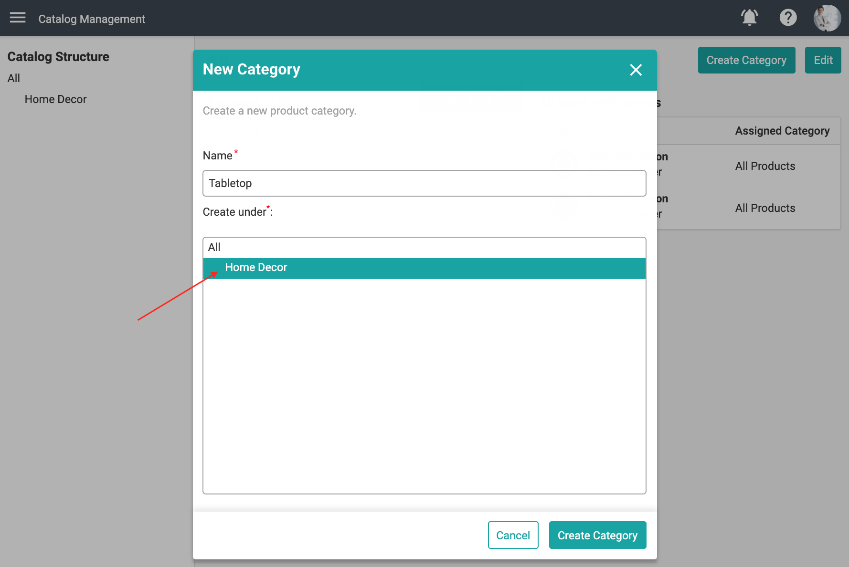
Task: Click the Edit button in the page header
Action: click(x=823, y=60)
